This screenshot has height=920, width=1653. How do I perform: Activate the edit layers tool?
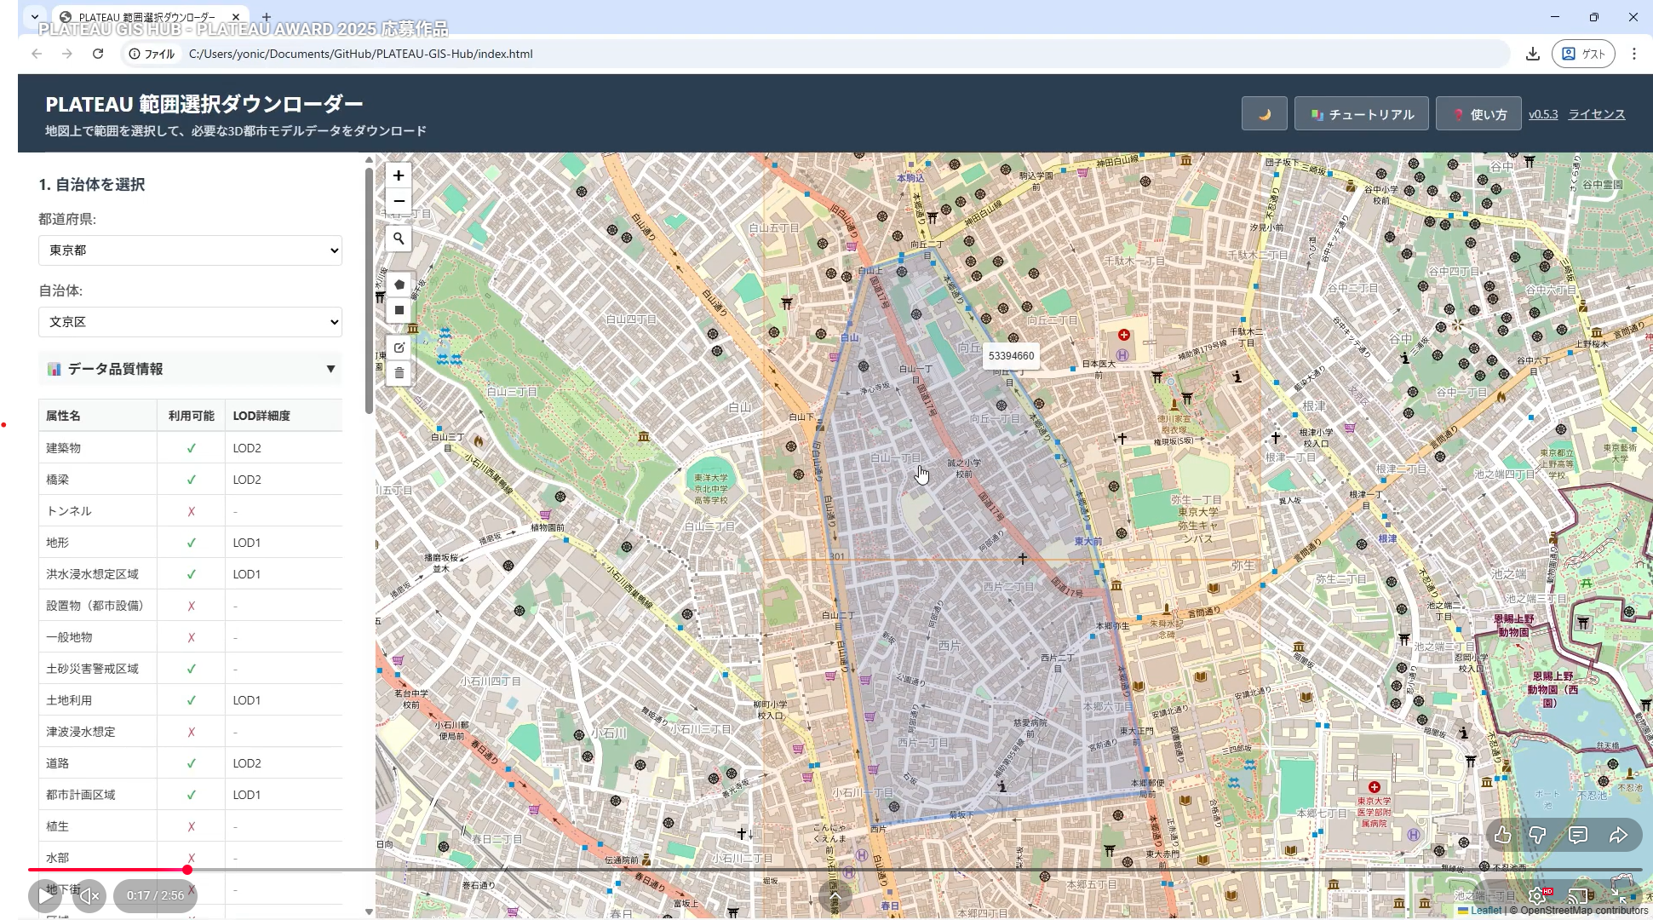pos(399,348)
